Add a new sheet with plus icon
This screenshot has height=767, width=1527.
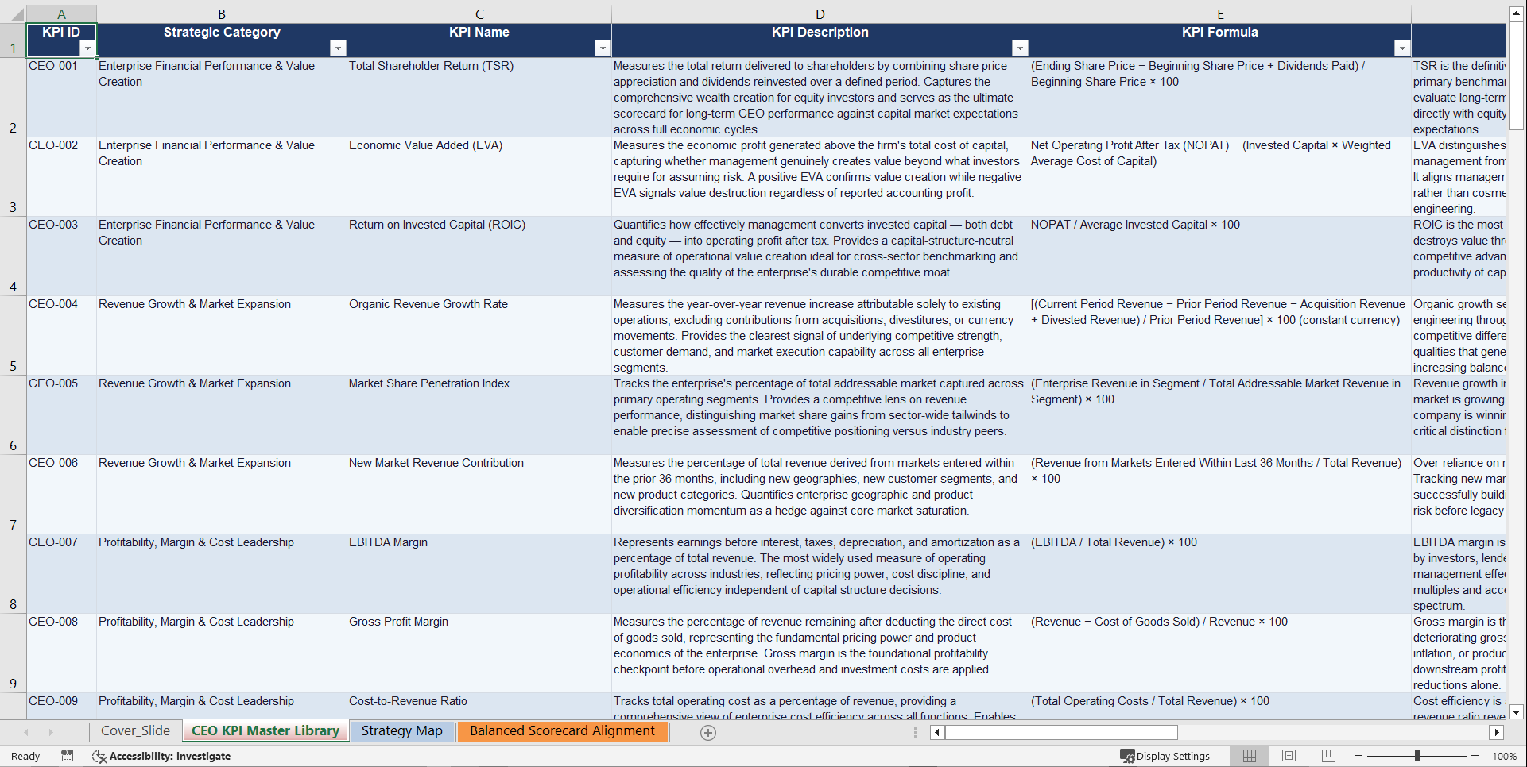coord(708,733)
